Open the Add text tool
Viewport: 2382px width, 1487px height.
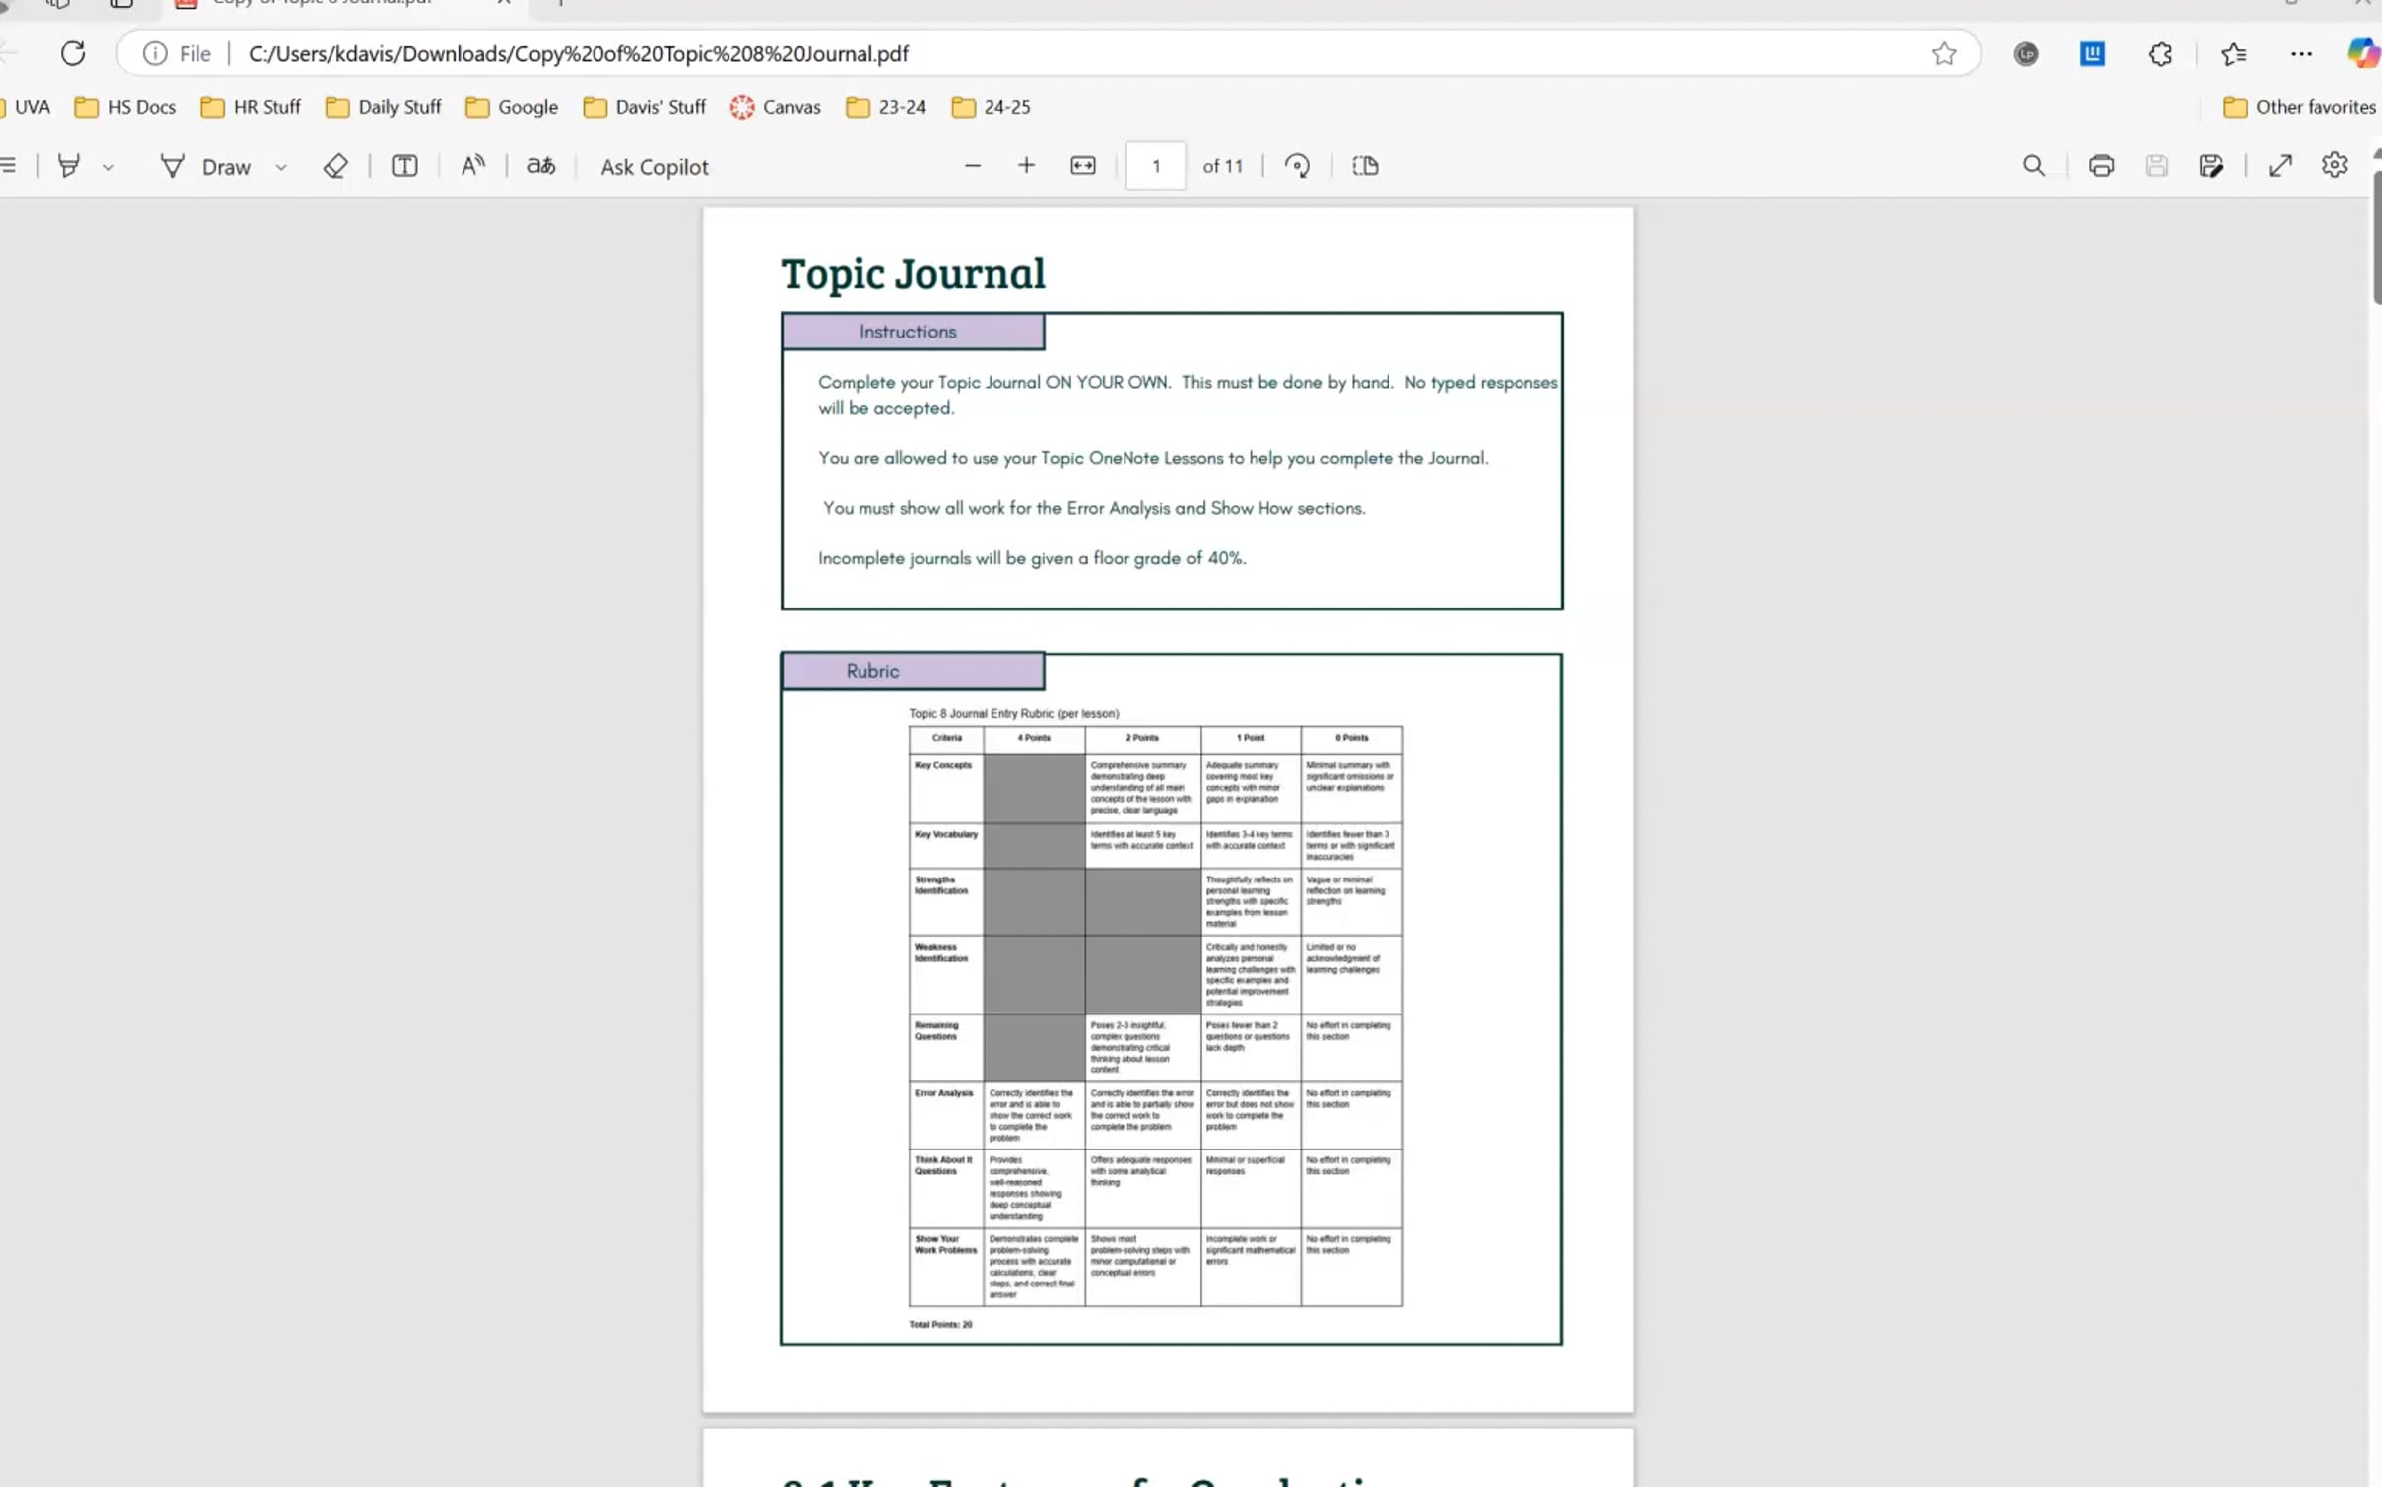pyautogui.click(x=403, y=166)
